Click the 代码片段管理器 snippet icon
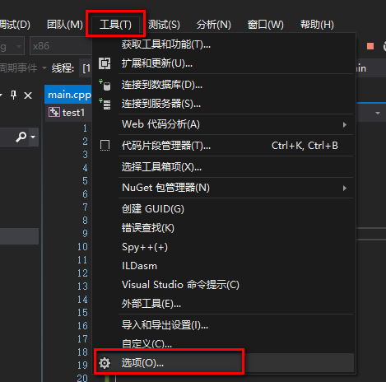The image size is (386, 382). 105,146
